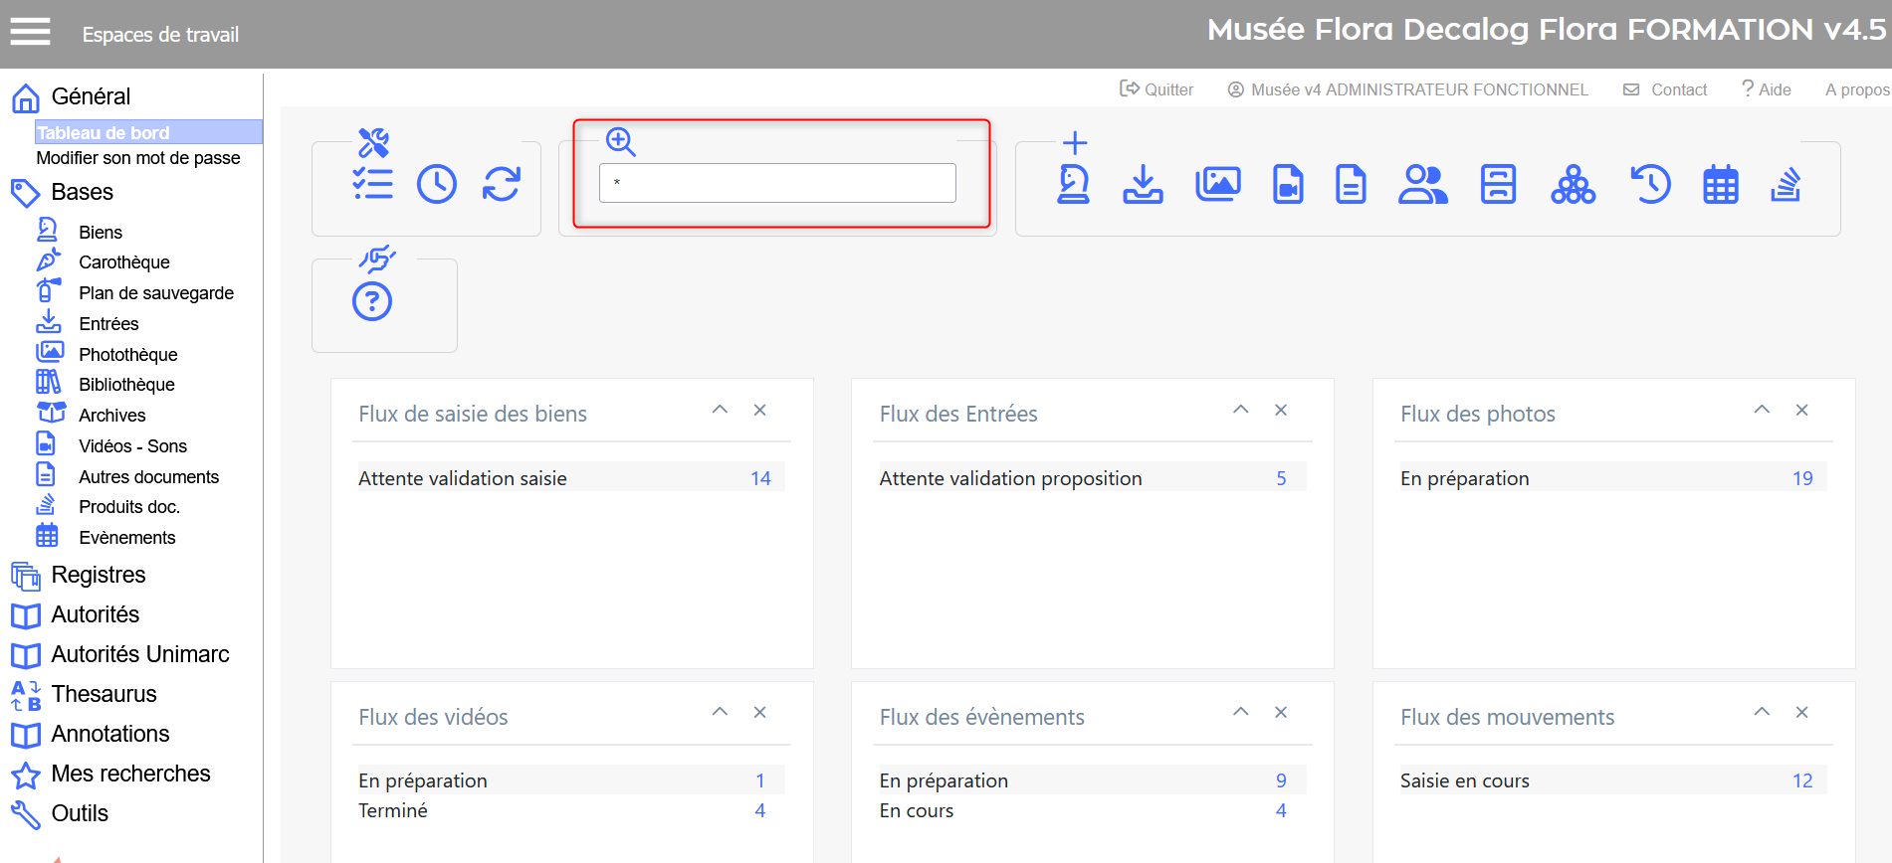Click the add photo image icon
1892x863 pixels.
pos(1217,184)
